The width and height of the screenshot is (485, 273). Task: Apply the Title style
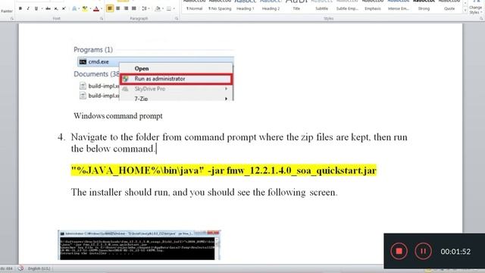(296, 5)
